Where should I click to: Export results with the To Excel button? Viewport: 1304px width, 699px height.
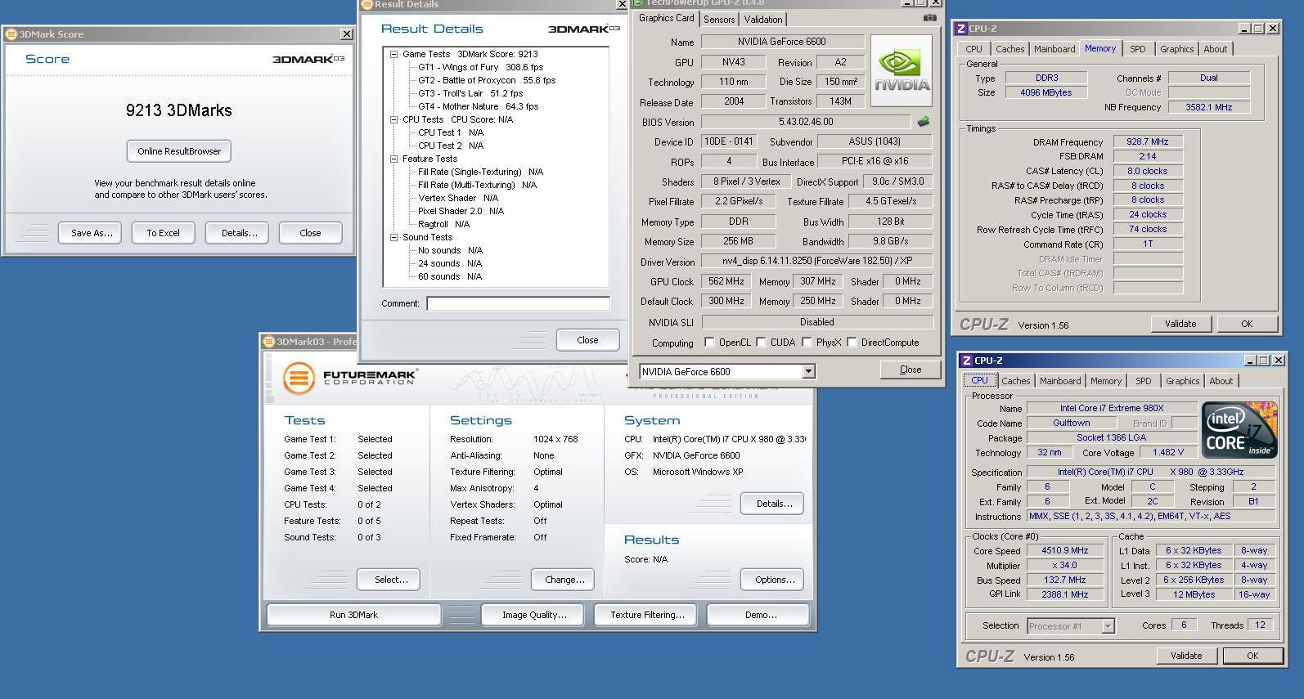pos(163,233)
